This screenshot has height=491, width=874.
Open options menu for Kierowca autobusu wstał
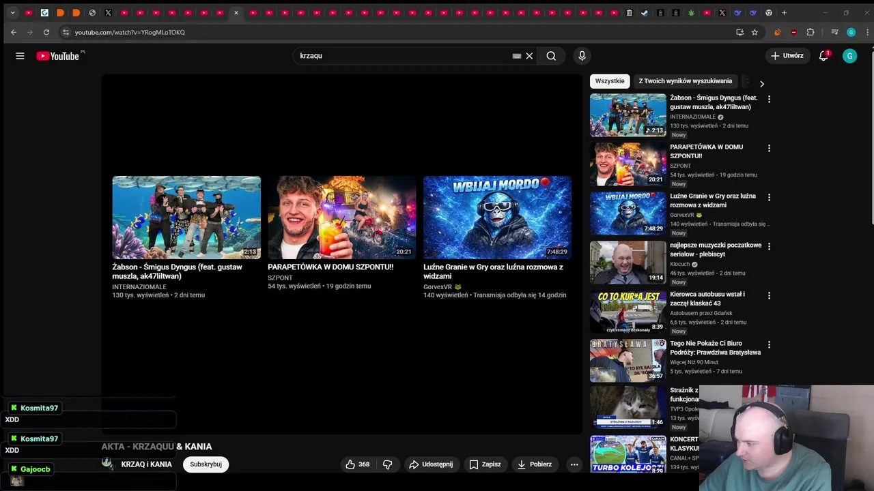click(x=769, y=295)
